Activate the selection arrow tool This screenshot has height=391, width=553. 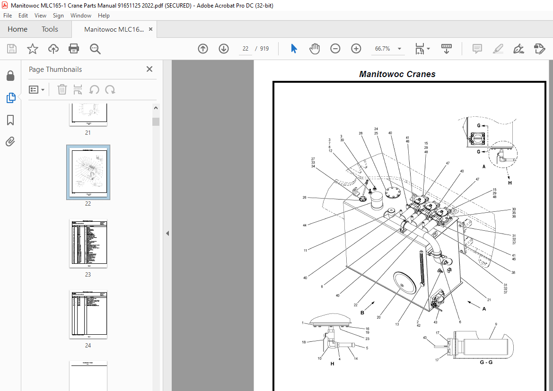coord(294,49)
